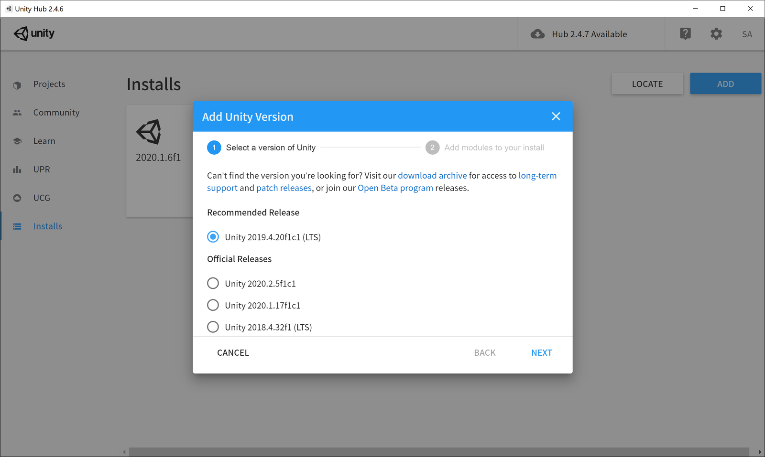
Task: Click CANCEL in Add Unity Version
Action: [x=233, y=353]
